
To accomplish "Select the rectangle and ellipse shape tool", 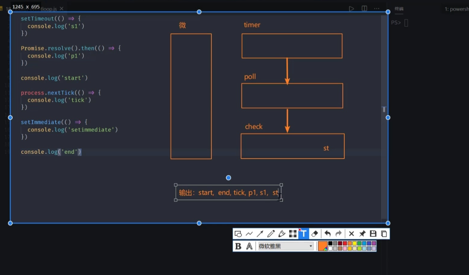I will [238, 234].
